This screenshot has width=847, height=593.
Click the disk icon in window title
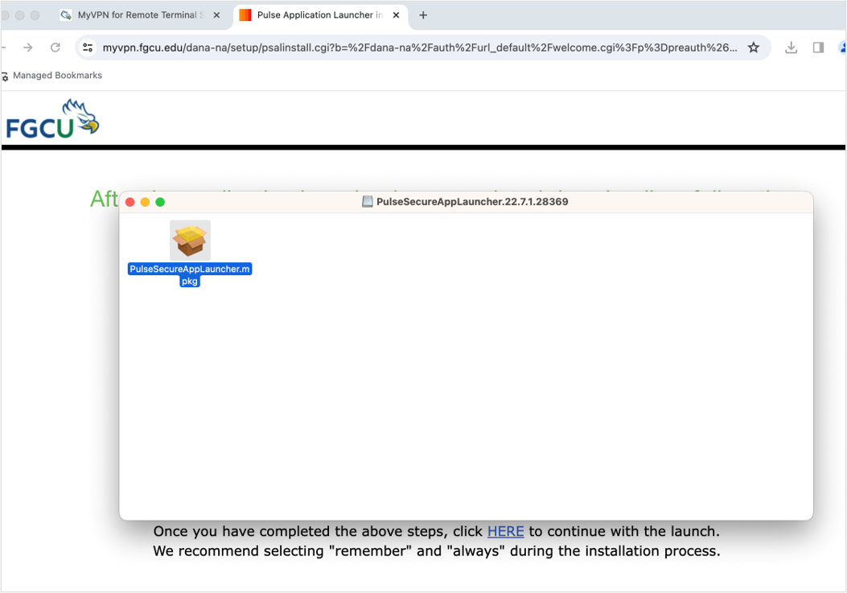click(x=368, y=202)
